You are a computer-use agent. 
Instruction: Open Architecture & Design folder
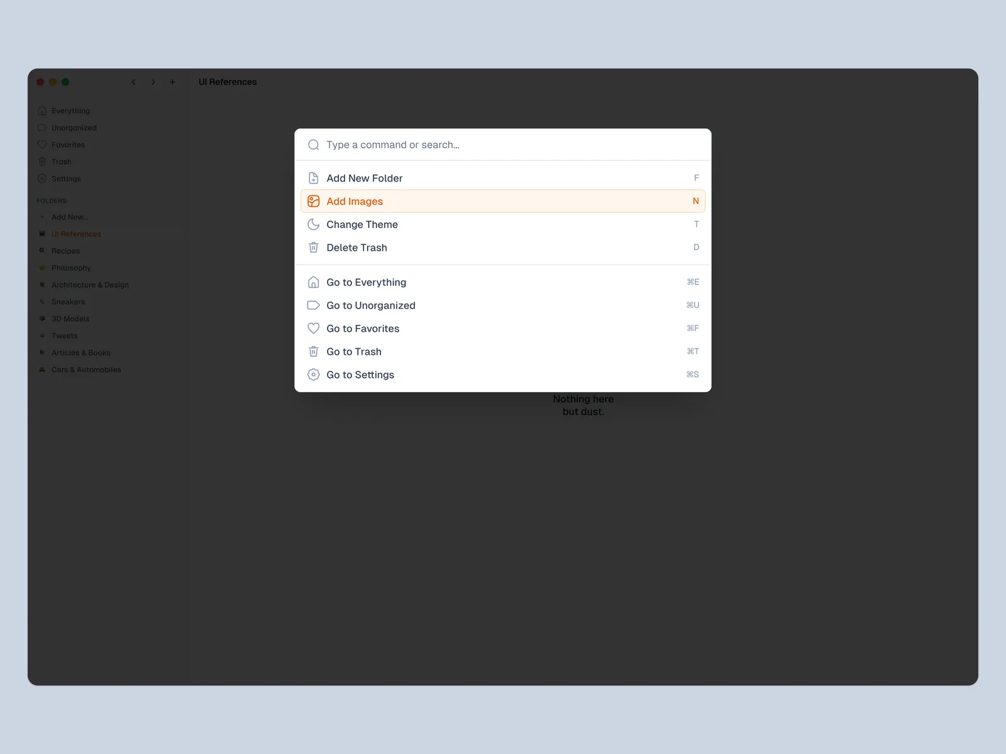point(90,285)
